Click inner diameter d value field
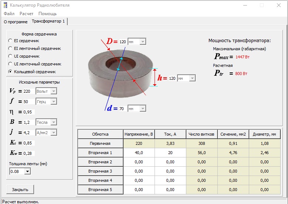Viewport: 288px width, 204px height. [x=121, y=109]
